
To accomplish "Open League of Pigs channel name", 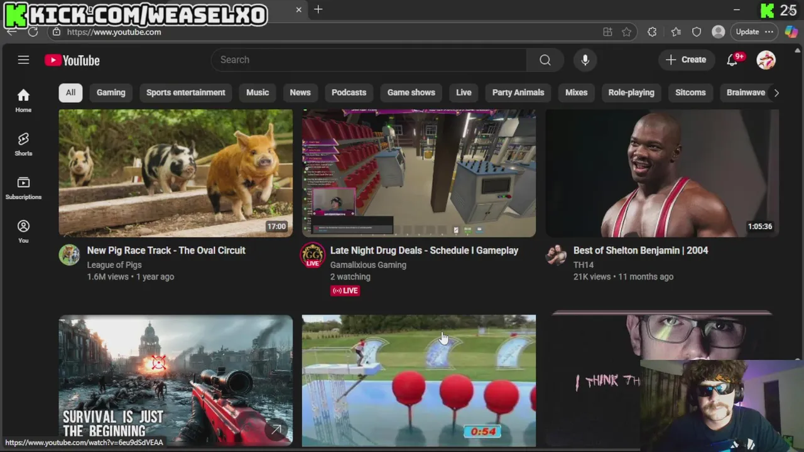I will (x=114, y=265).
